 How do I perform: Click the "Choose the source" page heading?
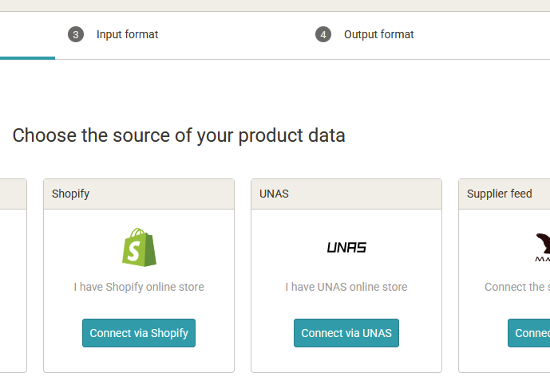click(x=179, y=135)
